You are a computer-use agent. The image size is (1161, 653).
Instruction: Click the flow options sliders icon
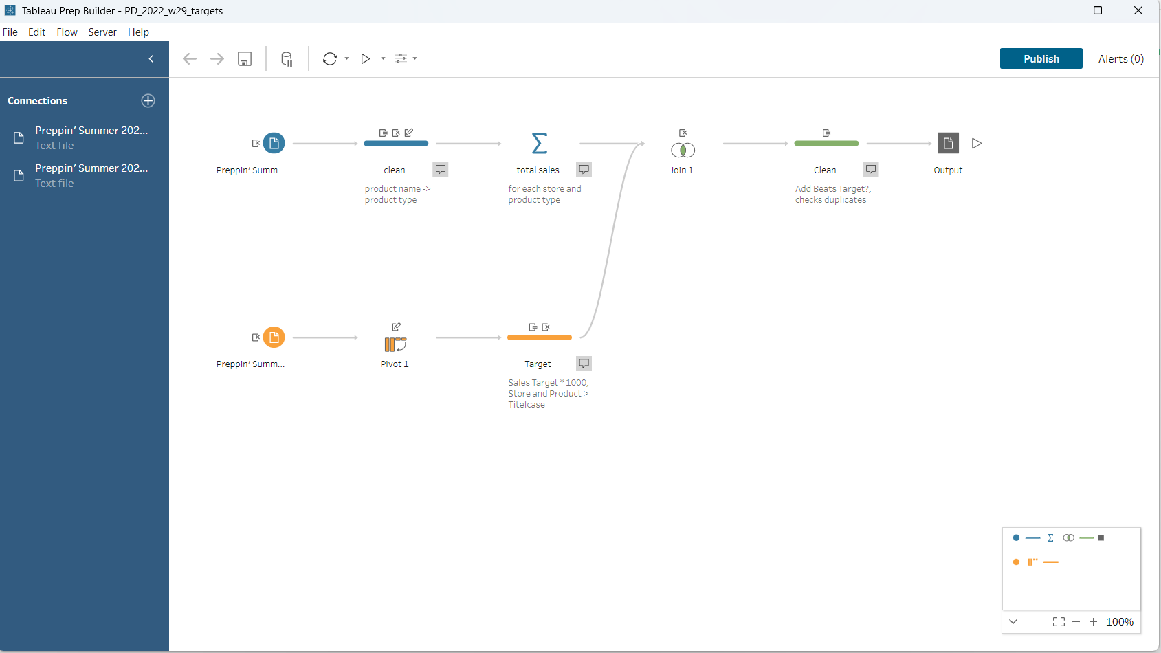[401, 59]
